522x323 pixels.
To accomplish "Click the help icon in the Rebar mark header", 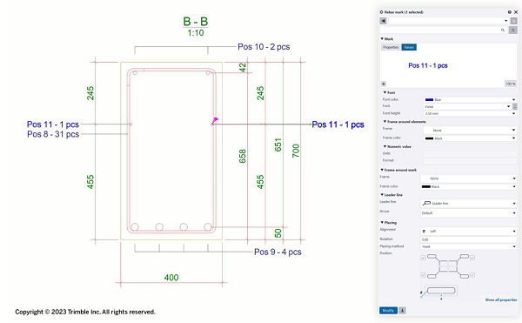I will click(509, 12).
